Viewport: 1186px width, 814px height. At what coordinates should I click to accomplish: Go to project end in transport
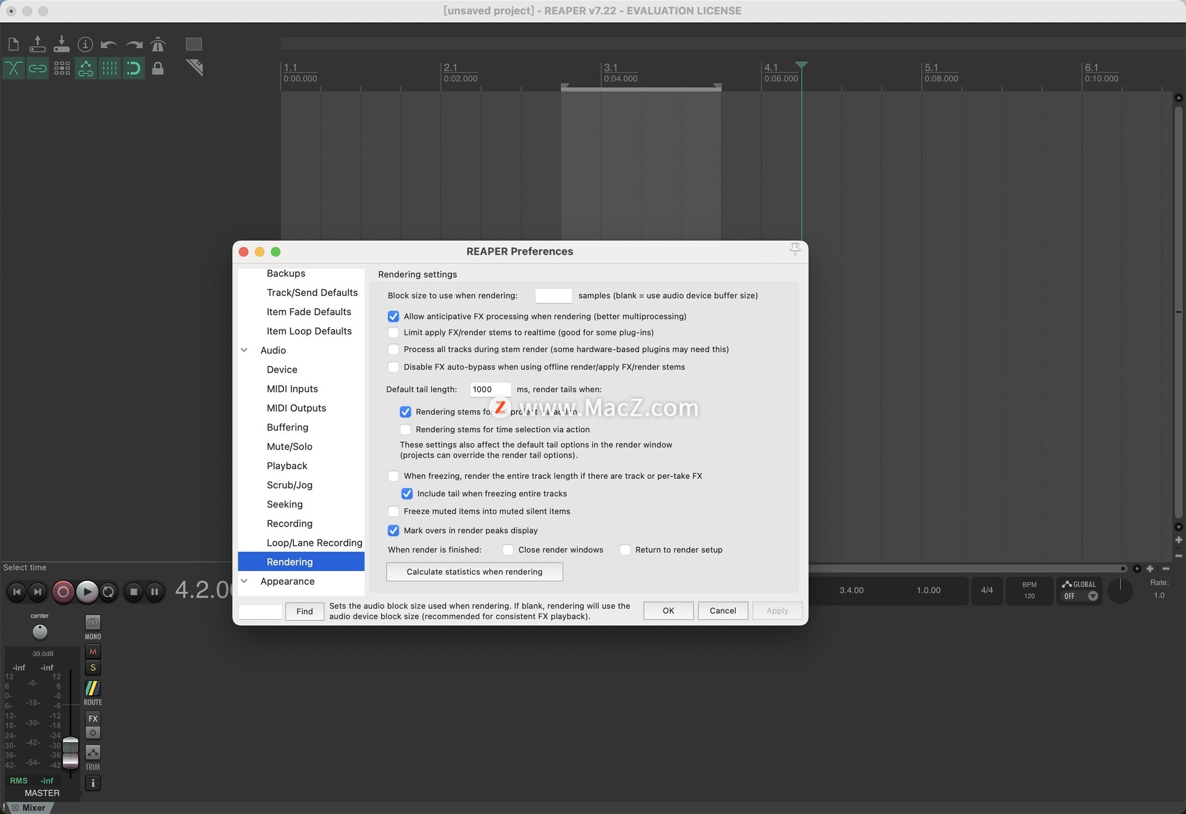click(38, 591)
